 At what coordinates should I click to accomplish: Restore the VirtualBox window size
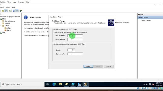pyautogui.click(x=160, y=5)
